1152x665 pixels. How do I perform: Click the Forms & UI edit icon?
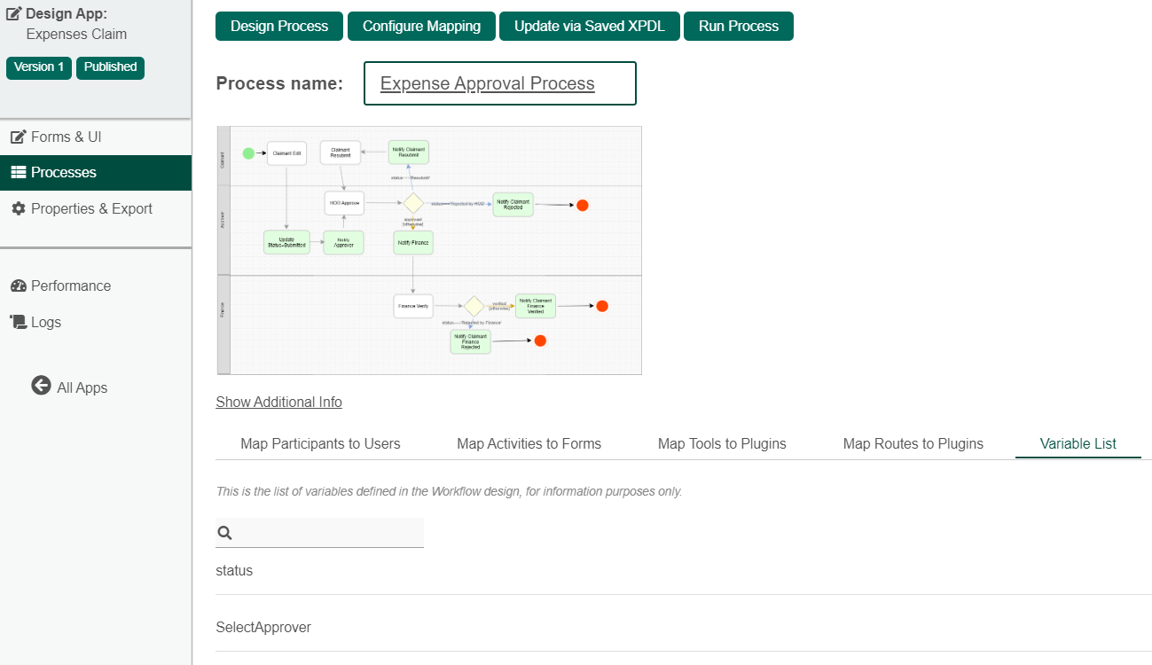tap(18, 137)
